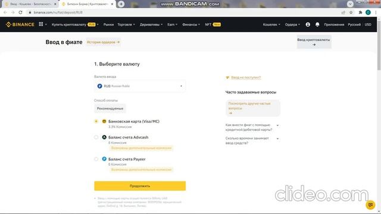The image size is (381, 214).
Task: Select the Recommended payment methods tab
Action: pyautogui.click(x=110, y=108)
